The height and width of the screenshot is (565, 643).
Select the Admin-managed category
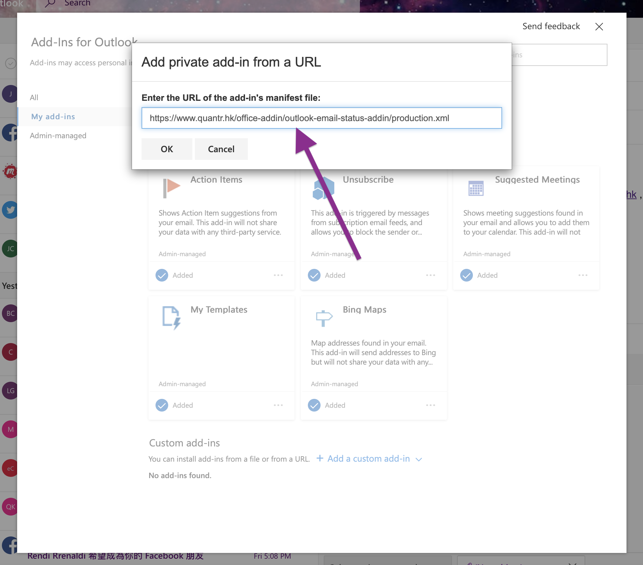pyautogui.click(x=58, y=136)
